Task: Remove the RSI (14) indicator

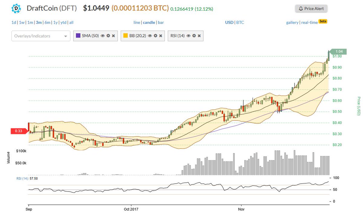Action: coord(199,36)
